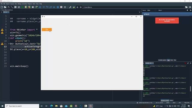Click the red interrupt kernel icon
The width and height of the screenshot is (192, 108).
185,63
